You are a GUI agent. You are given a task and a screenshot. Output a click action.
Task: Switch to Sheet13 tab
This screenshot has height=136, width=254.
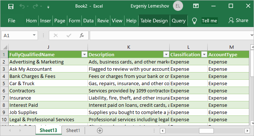48,130
